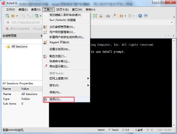The image size is (177, 134).
Task: Open 配色方案(C)... menu entry
Action: (x=66, y=56)
